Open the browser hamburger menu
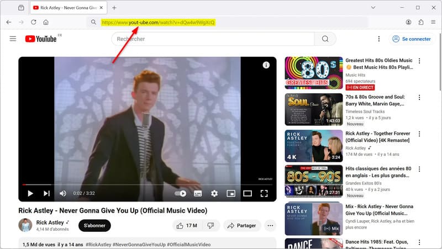Screen dimensions: 442x249 pyautogui.click(x=433, y=22)
